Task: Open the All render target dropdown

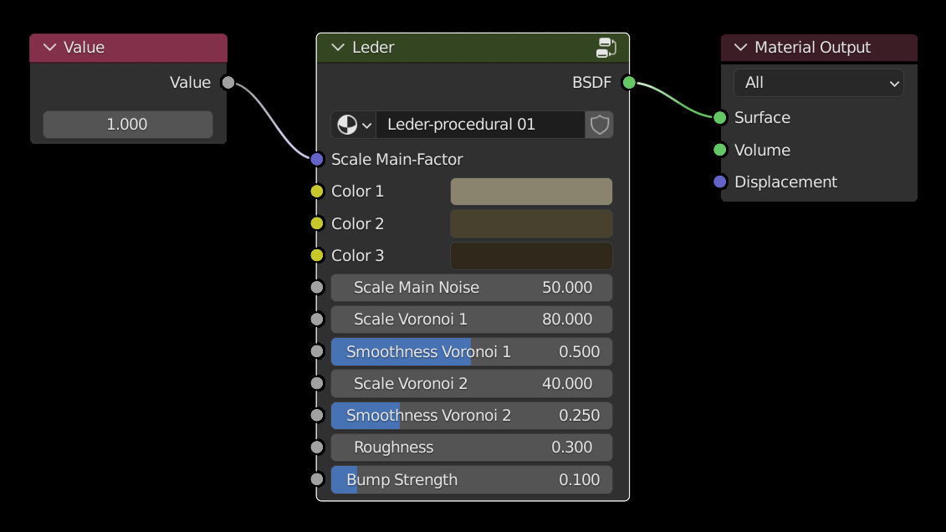Action: (x=818, y=83)
